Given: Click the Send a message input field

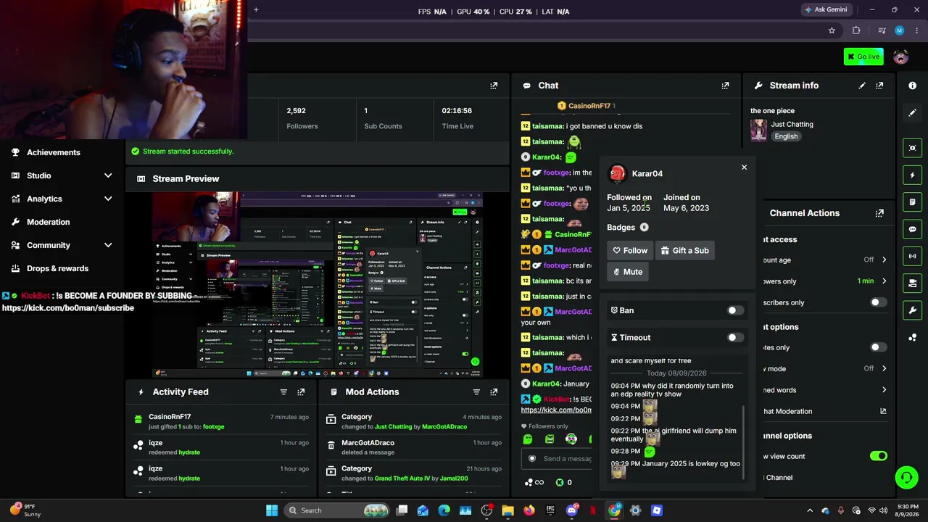Looking at the screenshot, I should [558, 458].
